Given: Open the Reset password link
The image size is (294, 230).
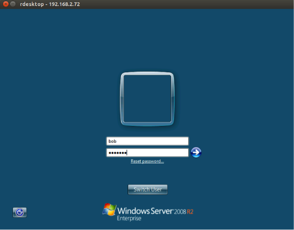Looking at the screenshot, I should coord(147,161).
